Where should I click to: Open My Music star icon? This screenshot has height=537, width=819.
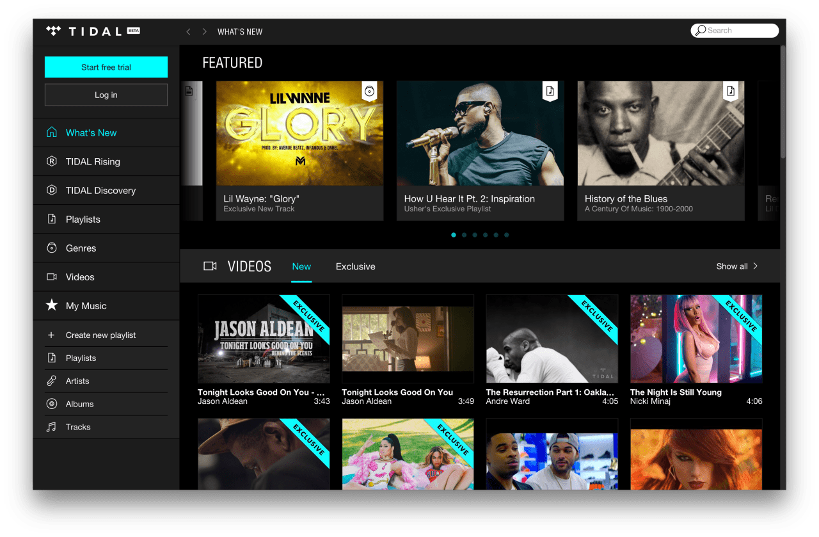[x=52, y=305]
